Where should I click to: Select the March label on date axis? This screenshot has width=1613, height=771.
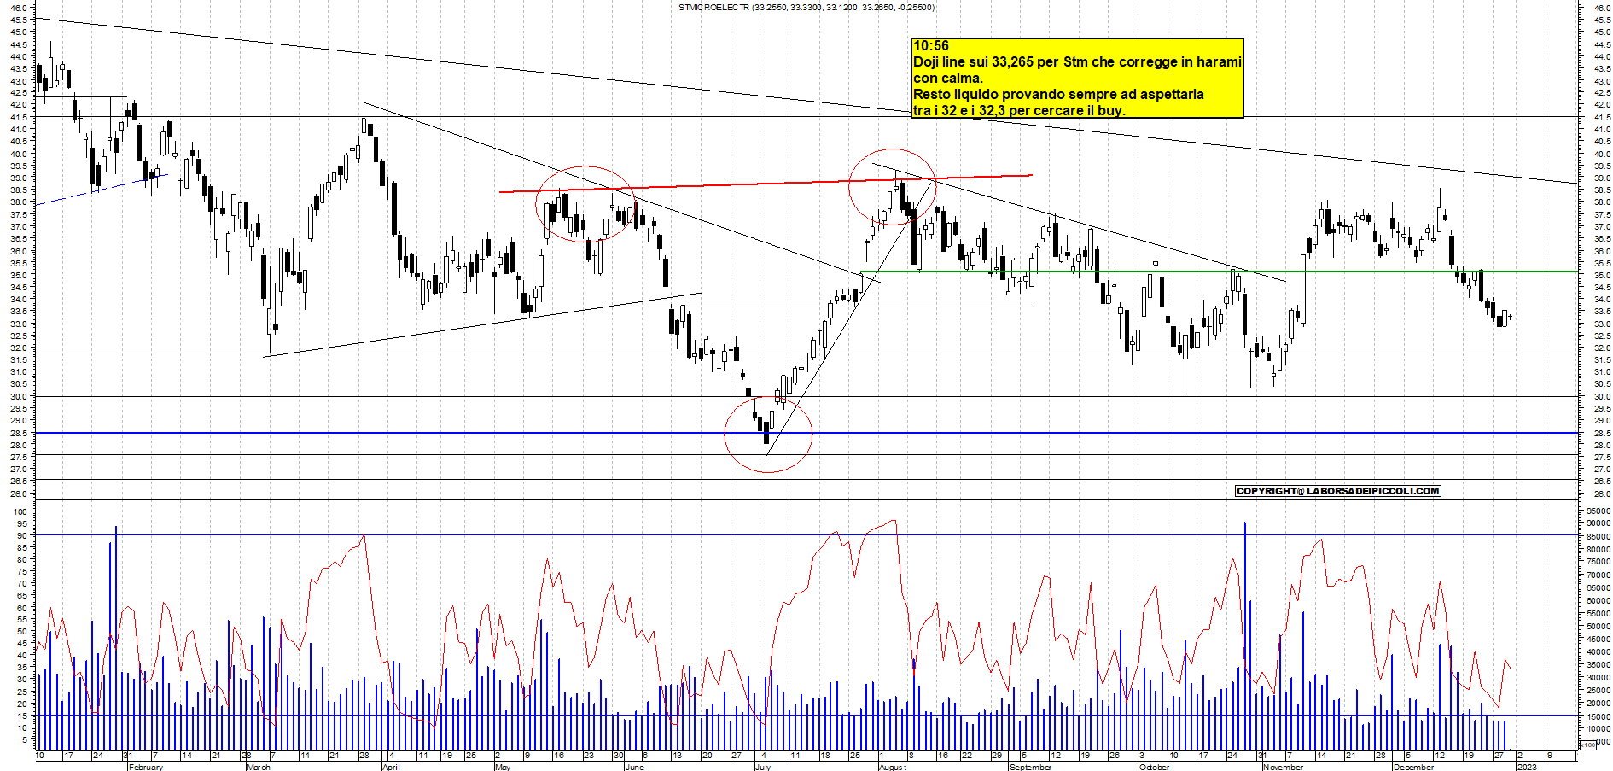pos(258,767)
